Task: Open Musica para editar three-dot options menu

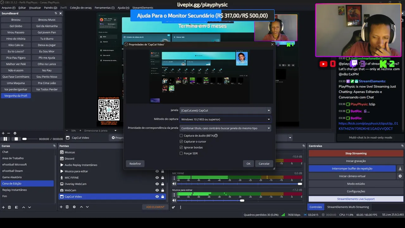Action: tap(174, 195)
